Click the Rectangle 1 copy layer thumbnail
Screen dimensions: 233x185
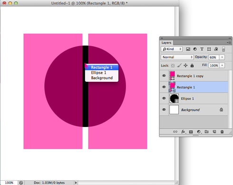(172, 76)
